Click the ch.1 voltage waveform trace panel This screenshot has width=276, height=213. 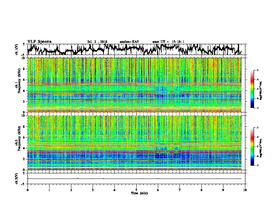136,49
